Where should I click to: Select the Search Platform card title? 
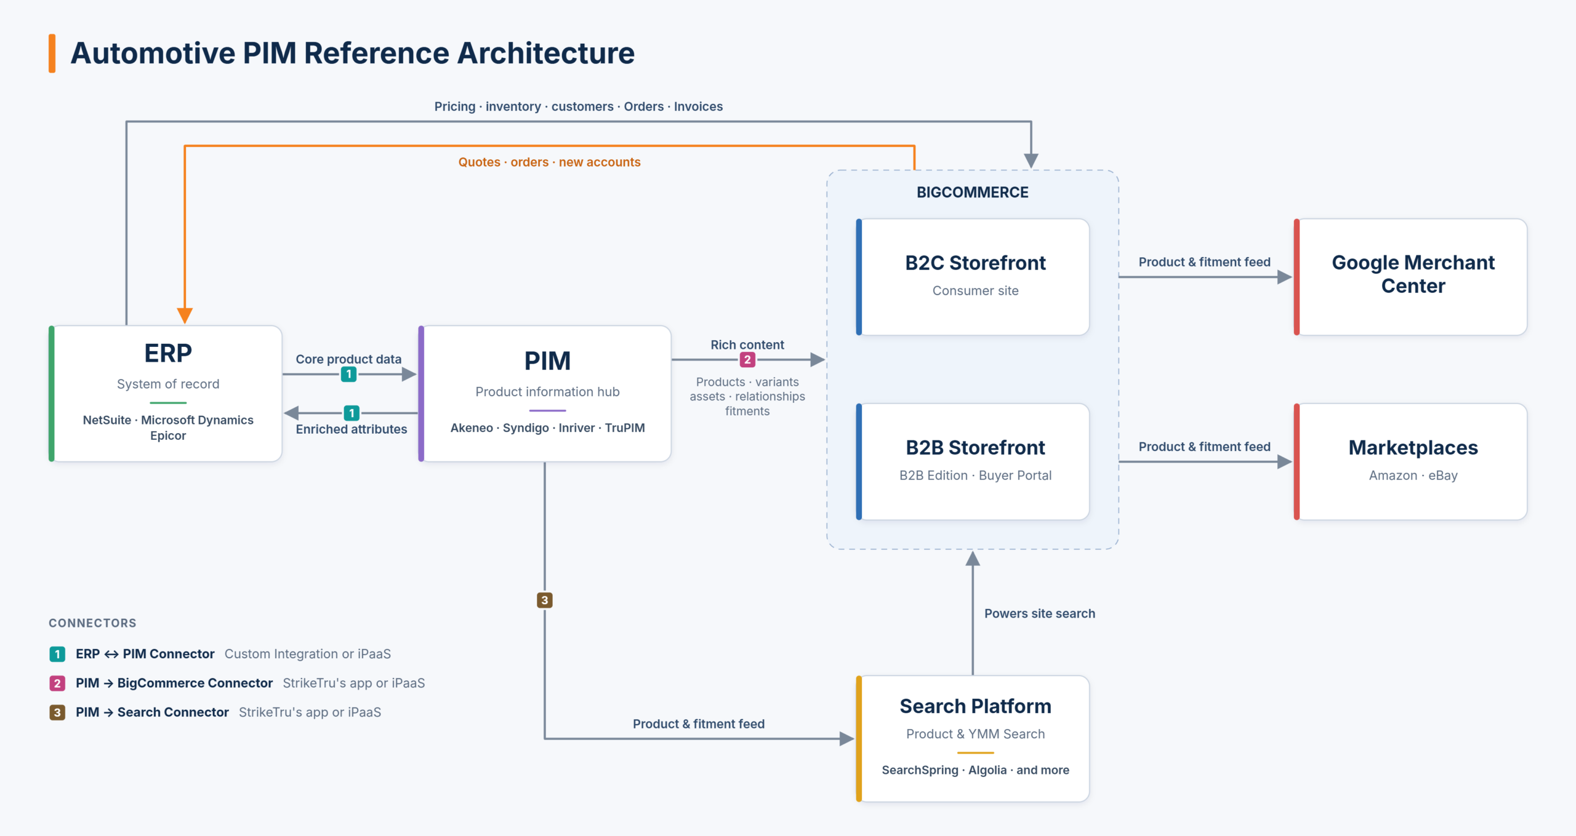(x=975, y=706)
